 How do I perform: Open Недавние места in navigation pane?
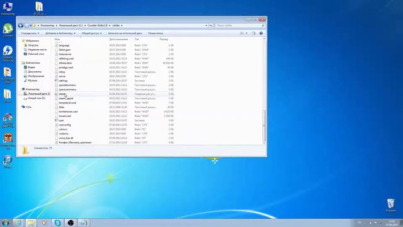point(37,49)
